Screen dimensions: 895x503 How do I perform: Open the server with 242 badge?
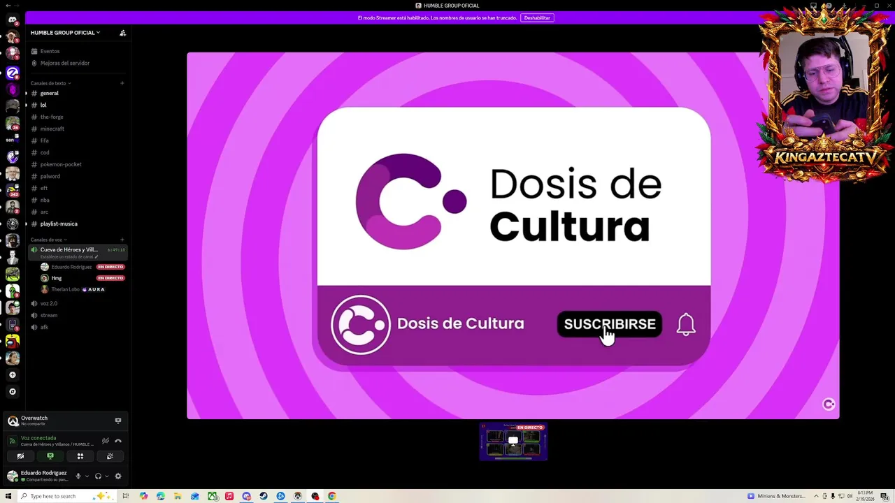12,190
